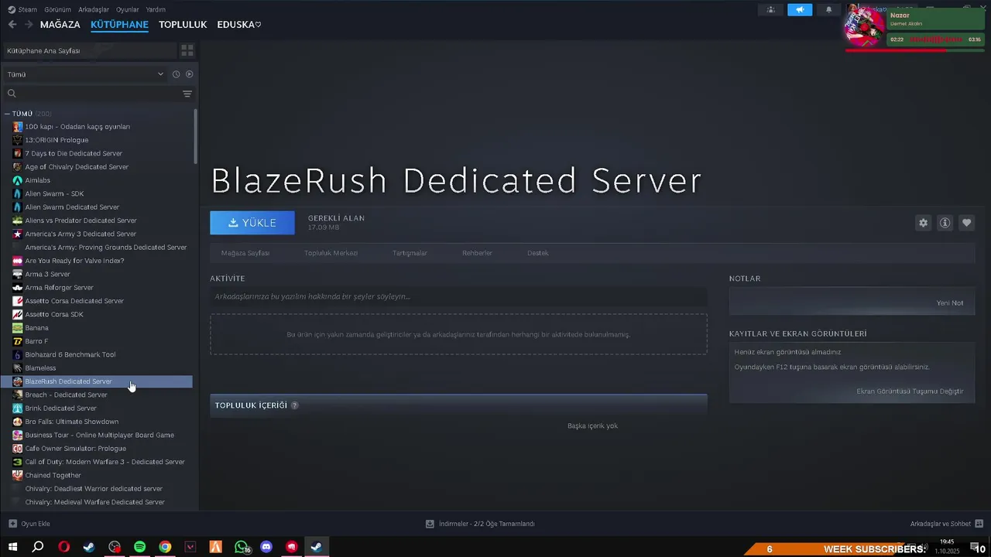Open the Arkadaşlar menu
The height and width of the screenshot is (557, 991).
[x=93, y=9]
